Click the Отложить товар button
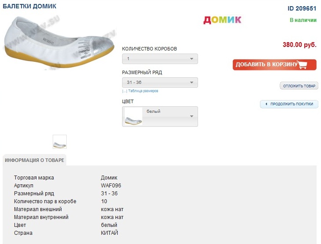Viewport: 321px width, 244px height. tap(299, 86)
